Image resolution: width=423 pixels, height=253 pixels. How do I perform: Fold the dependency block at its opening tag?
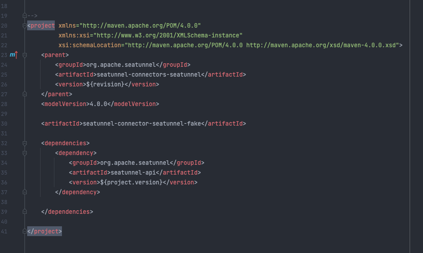click(25, 153)
